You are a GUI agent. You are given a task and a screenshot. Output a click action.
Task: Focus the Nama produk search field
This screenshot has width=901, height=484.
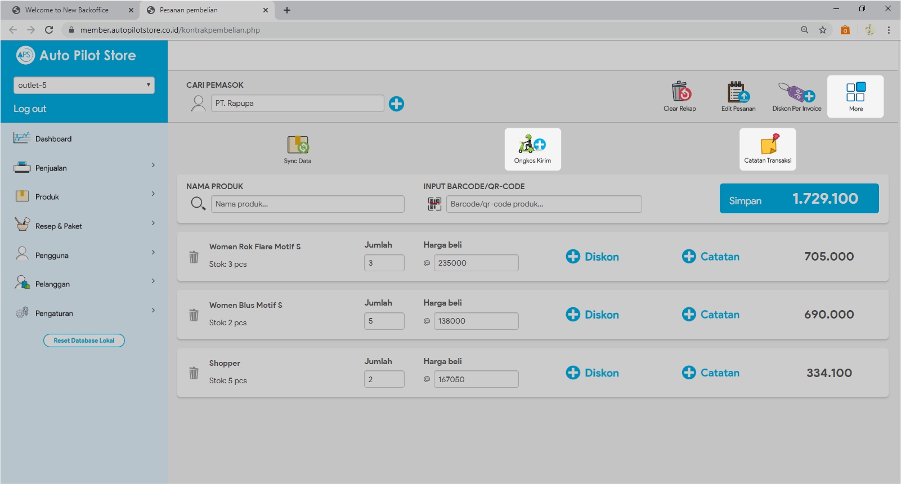click(307, 204)
